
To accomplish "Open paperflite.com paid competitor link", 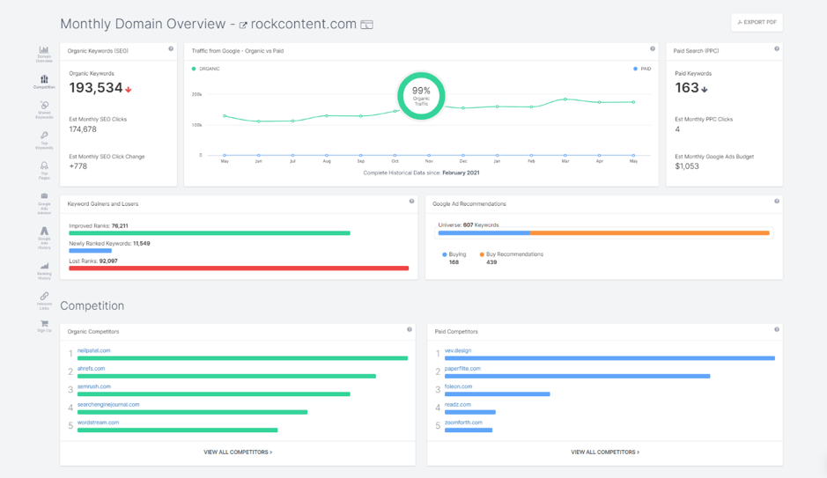I will click(462, 368).
